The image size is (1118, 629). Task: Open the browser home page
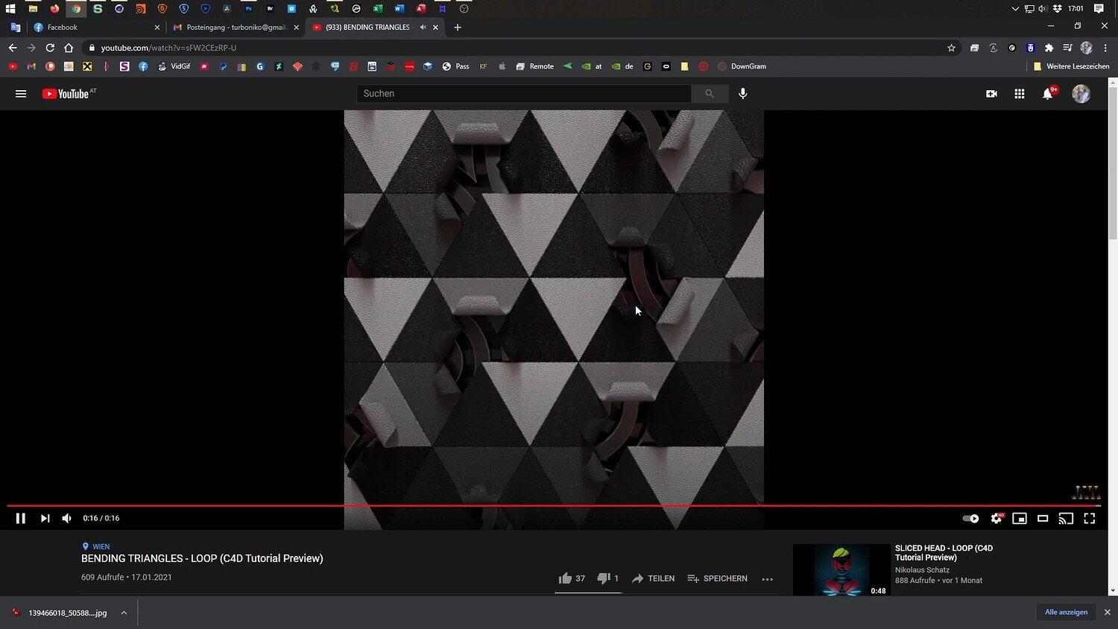click(69, 48)
